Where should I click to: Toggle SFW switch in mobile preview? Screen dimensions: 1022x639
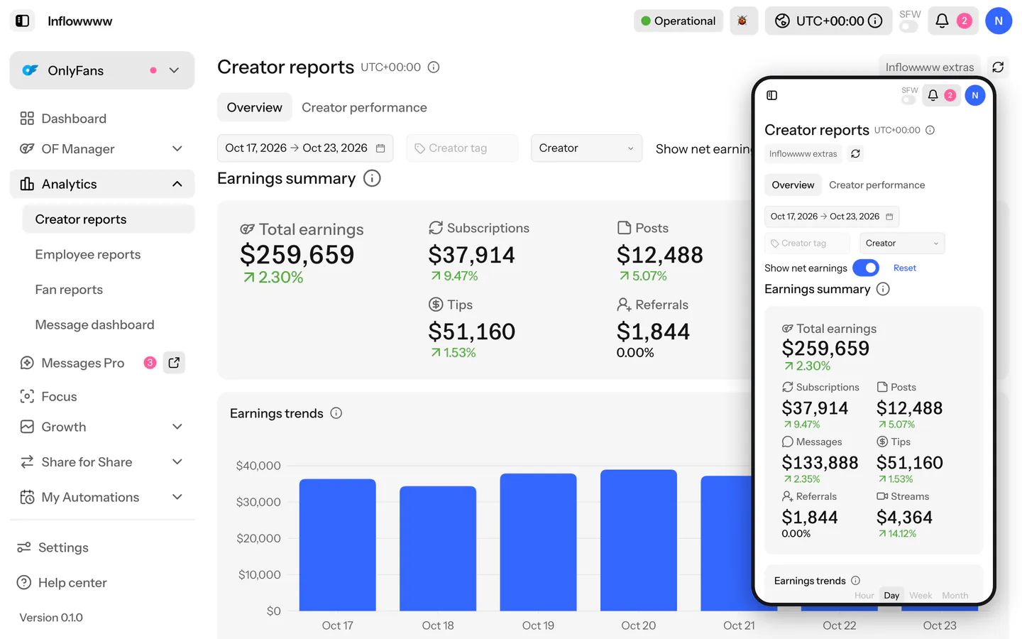pos(908,100)
